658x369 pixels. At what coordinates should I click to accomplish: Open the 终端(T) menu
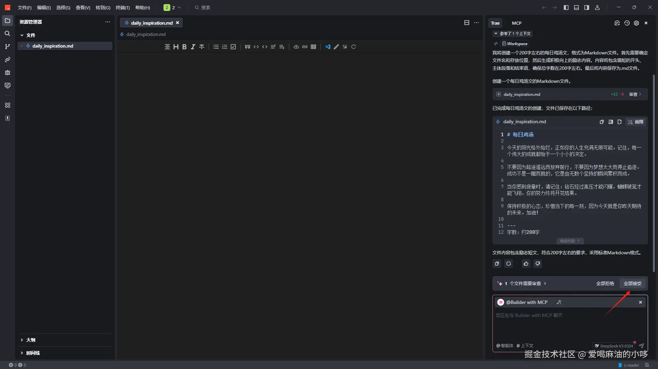123,8
